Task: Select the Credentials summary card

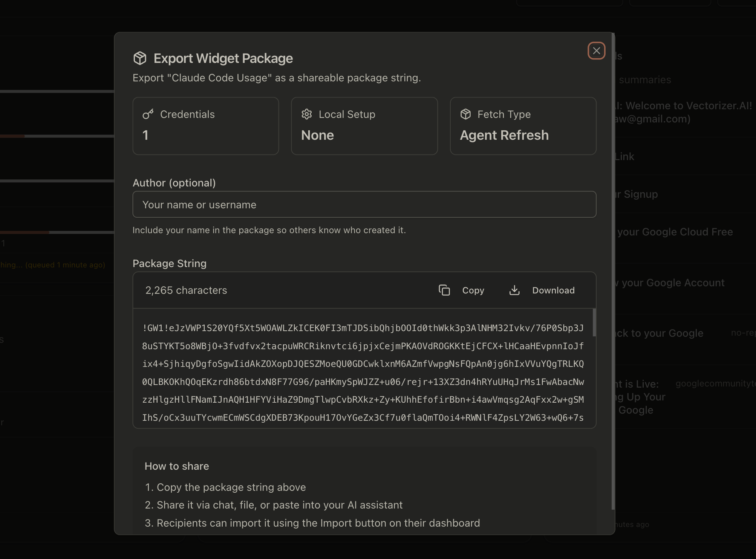Action: click(x=206, y=126)
